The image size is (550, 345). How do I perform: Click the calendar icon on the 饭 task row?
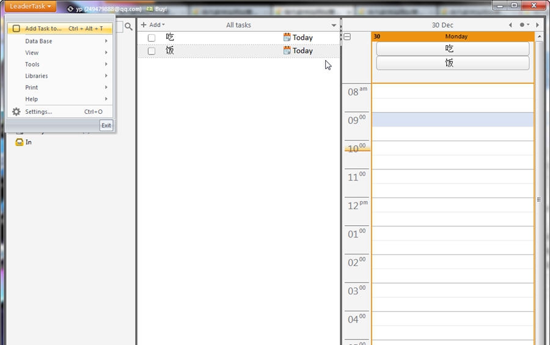287,51
